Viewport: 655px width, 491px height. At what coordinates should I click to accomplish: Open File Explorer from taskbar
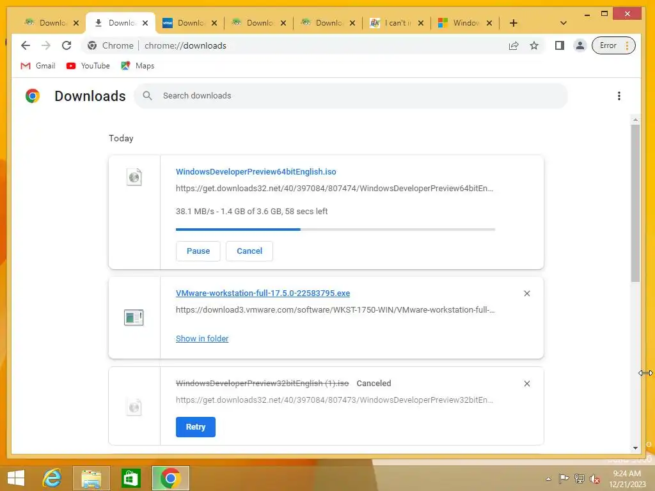(91, 478)
